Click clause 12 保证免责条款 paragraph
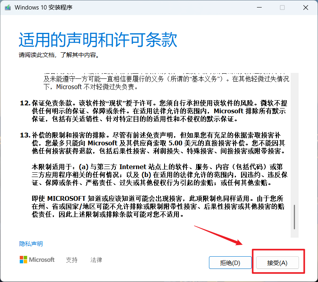Viewport: 318px width, 282px height. click(x=153, y=111)
